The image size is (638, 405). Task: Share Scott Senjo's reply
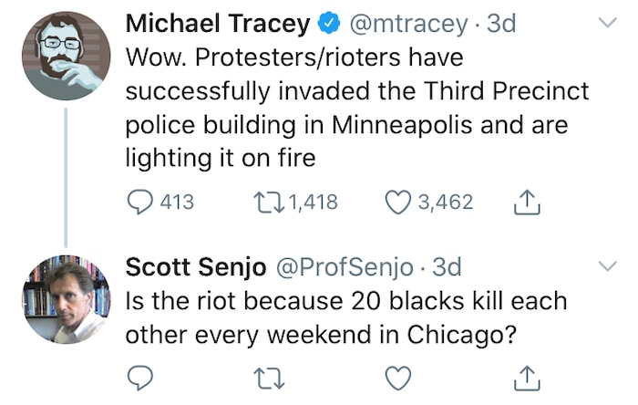529,376
